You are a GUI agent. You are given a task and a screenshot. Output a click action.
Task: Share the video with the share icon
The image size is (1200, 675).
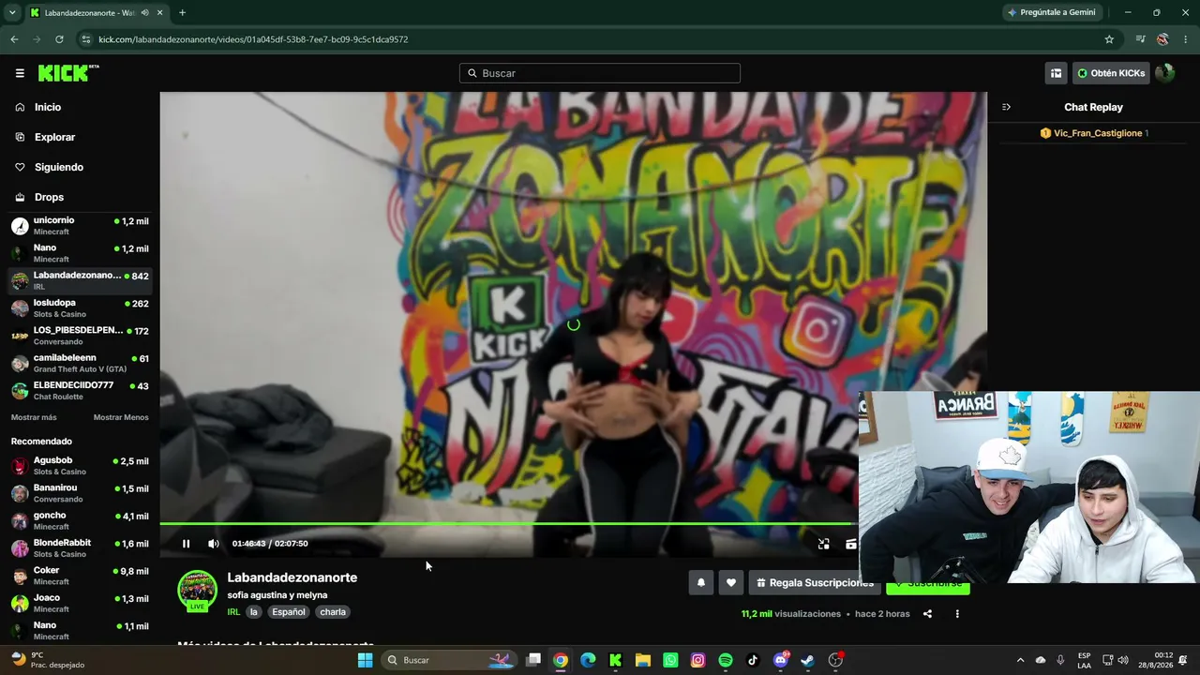click(x=927, y=614)
